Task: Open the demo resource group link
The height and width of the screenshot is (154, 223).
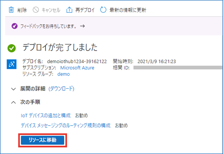Action: [x=64, y=74]
